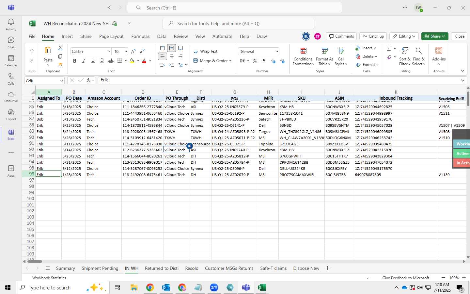Apply comma style number format

point(264,61)
